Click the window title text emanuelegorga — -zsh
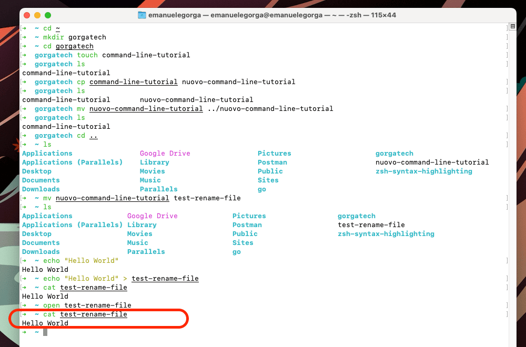This screenshot has height=347, width=526. point(272,15)
